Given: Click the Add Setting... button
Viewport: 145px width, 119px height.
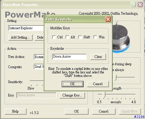Looking at the screenshot, I should (20, 37).
